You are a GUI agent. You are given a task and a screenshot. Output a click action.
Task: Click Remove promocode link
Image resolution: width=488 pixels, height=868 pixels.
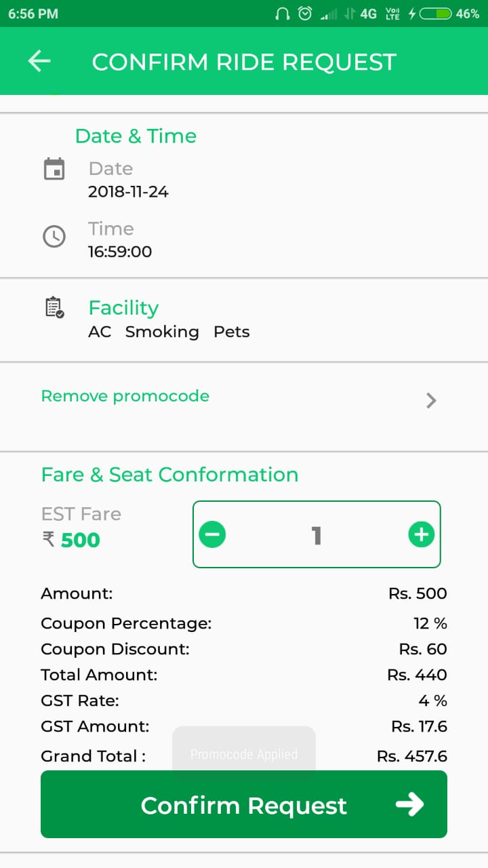pyautogui.click(x=125, y=396)
